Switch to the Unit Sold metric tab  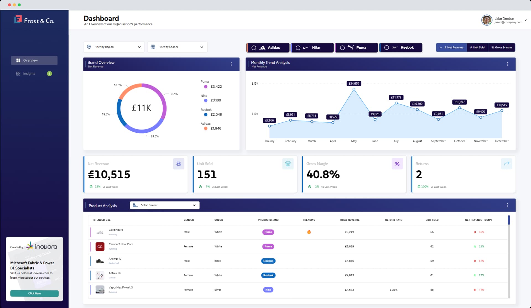pyautogui.click(x=477, y=47)
